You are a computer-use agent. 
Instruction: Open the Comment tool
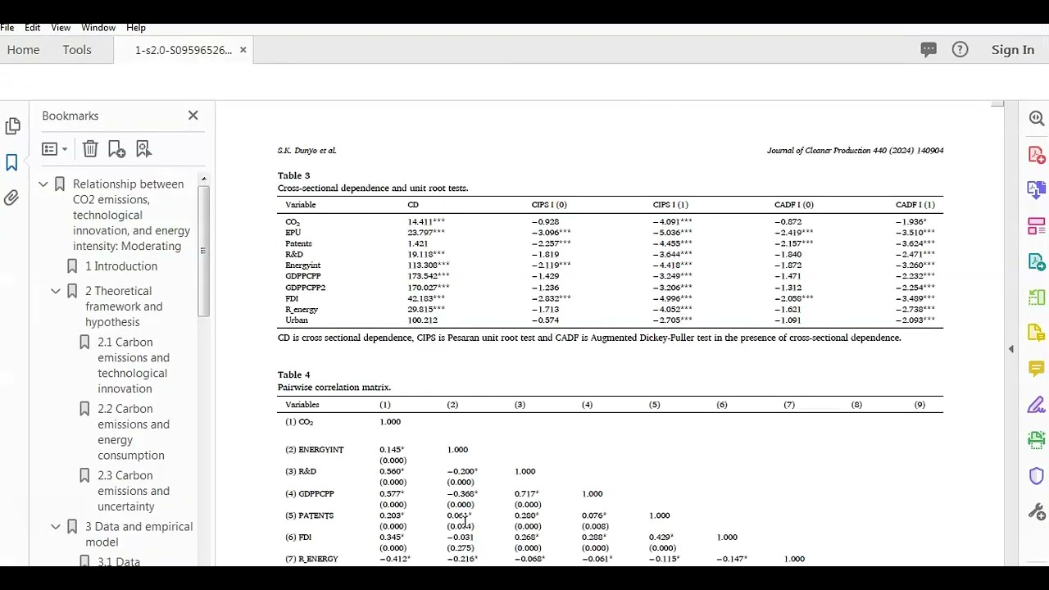pyautogui.click(x=1037, y=369)
